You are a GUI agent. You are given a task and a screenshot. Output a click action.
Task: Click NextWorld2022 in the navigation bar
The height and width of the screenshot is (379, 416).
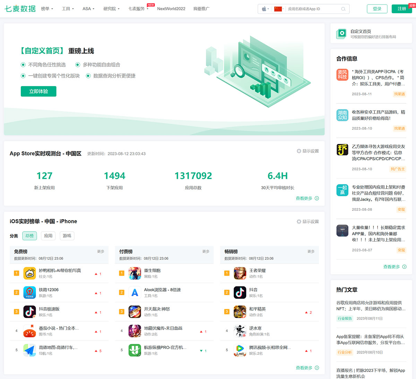pos(171,9)
